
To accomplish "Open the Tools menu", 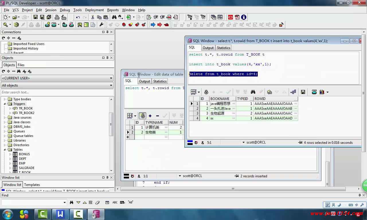I will pyautogui.click(x=77, y=10).
